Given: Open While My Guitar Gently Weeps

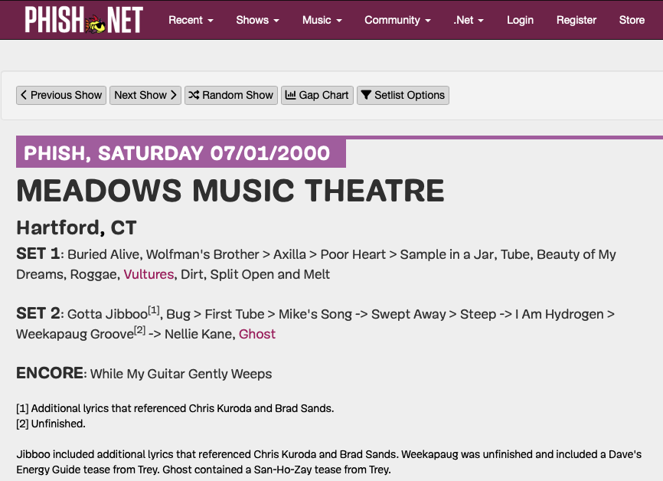Looking at the screenshot, I should (181, 374).
